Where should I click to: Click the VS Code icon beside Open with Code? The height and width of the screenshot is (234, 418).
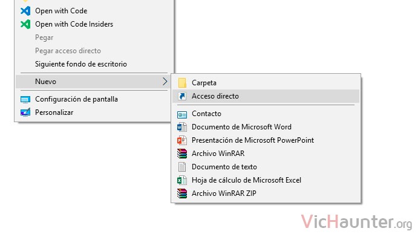25,11
